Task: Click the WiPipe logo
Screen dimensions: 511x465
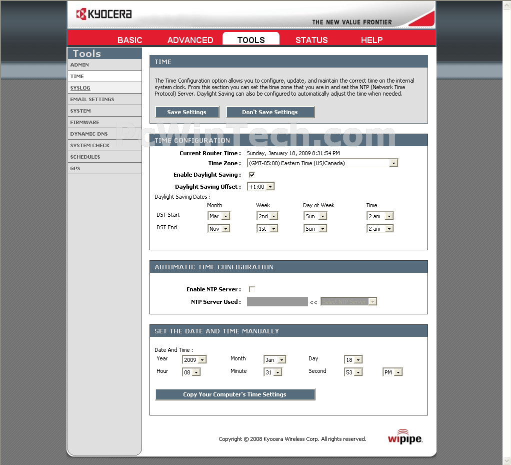Action: pyautogui.click(x=405, y=436)
